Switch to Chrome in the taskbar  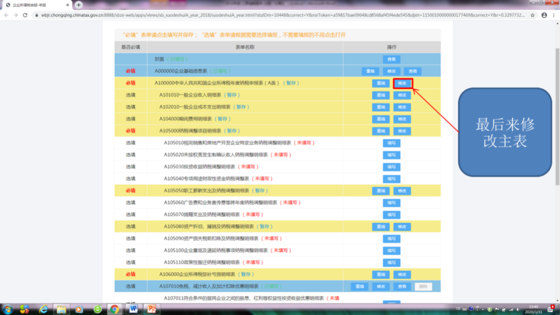point(114,309)
